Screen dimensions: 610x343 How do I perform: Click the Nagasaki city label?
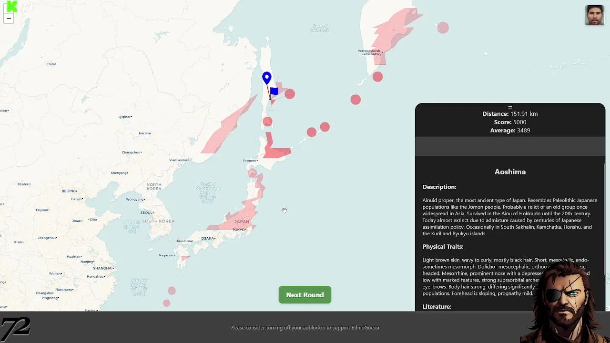pos(166,255)
